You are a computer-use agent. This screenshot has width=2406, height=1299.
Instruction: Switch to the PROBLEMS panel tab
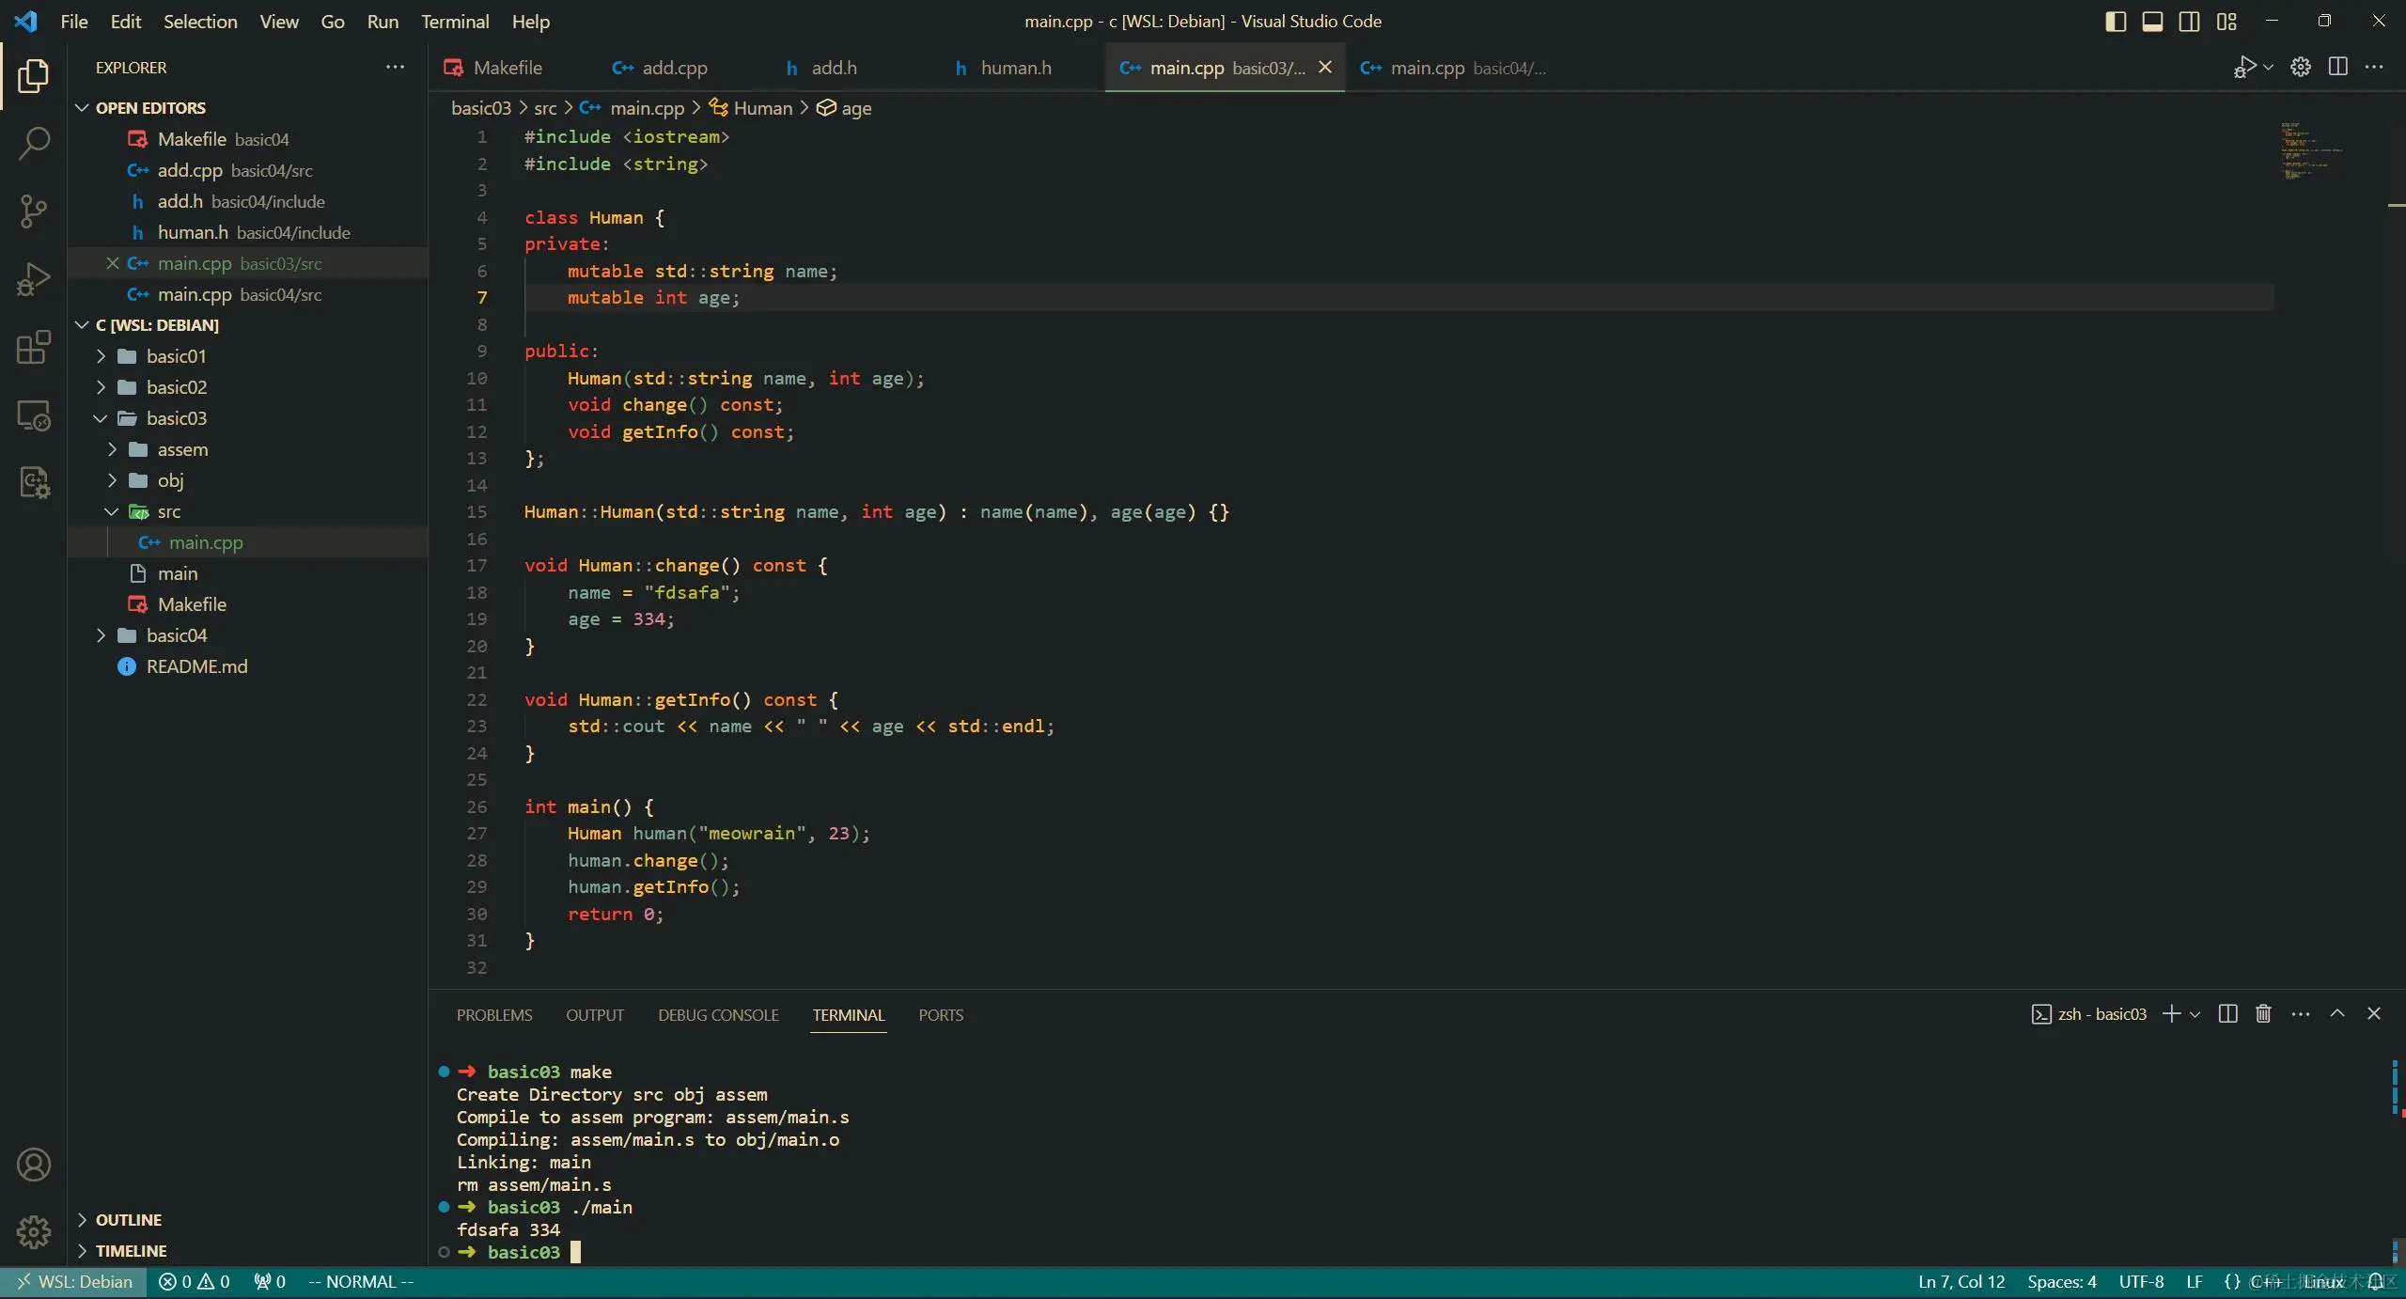[493, 1015]
